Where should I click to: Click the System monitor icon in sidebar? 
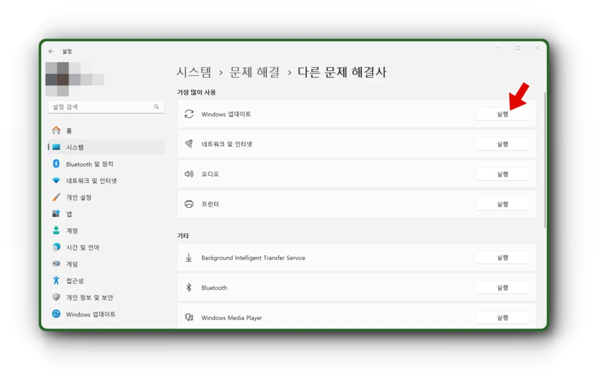(x=56, y=147)
